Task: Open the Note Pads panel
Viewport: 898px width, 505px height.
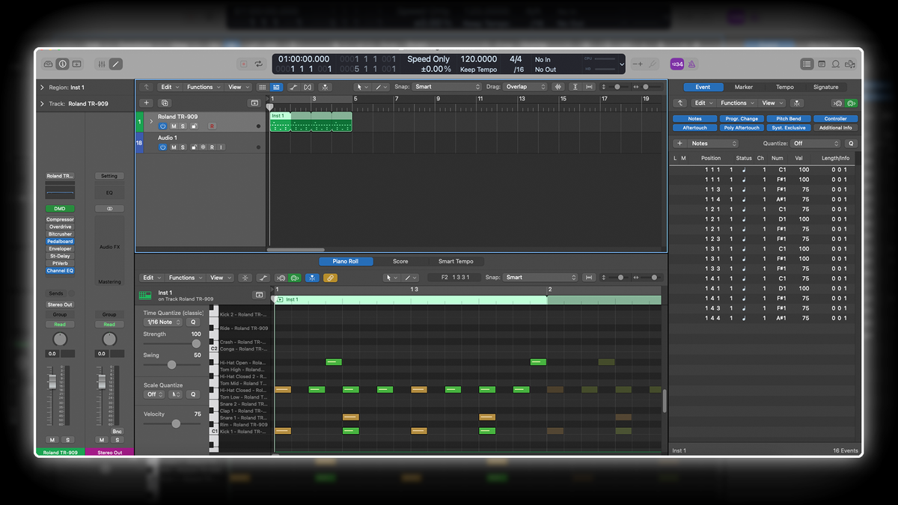Action: [x=822, y=64]
